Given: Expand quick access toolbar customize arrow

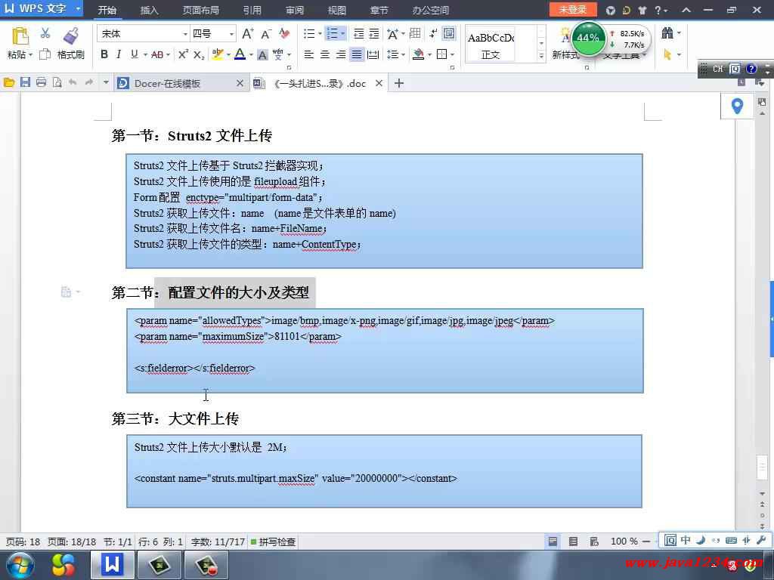Looking at the screenshot, I should pyautogui.click(x=106, y=82).
